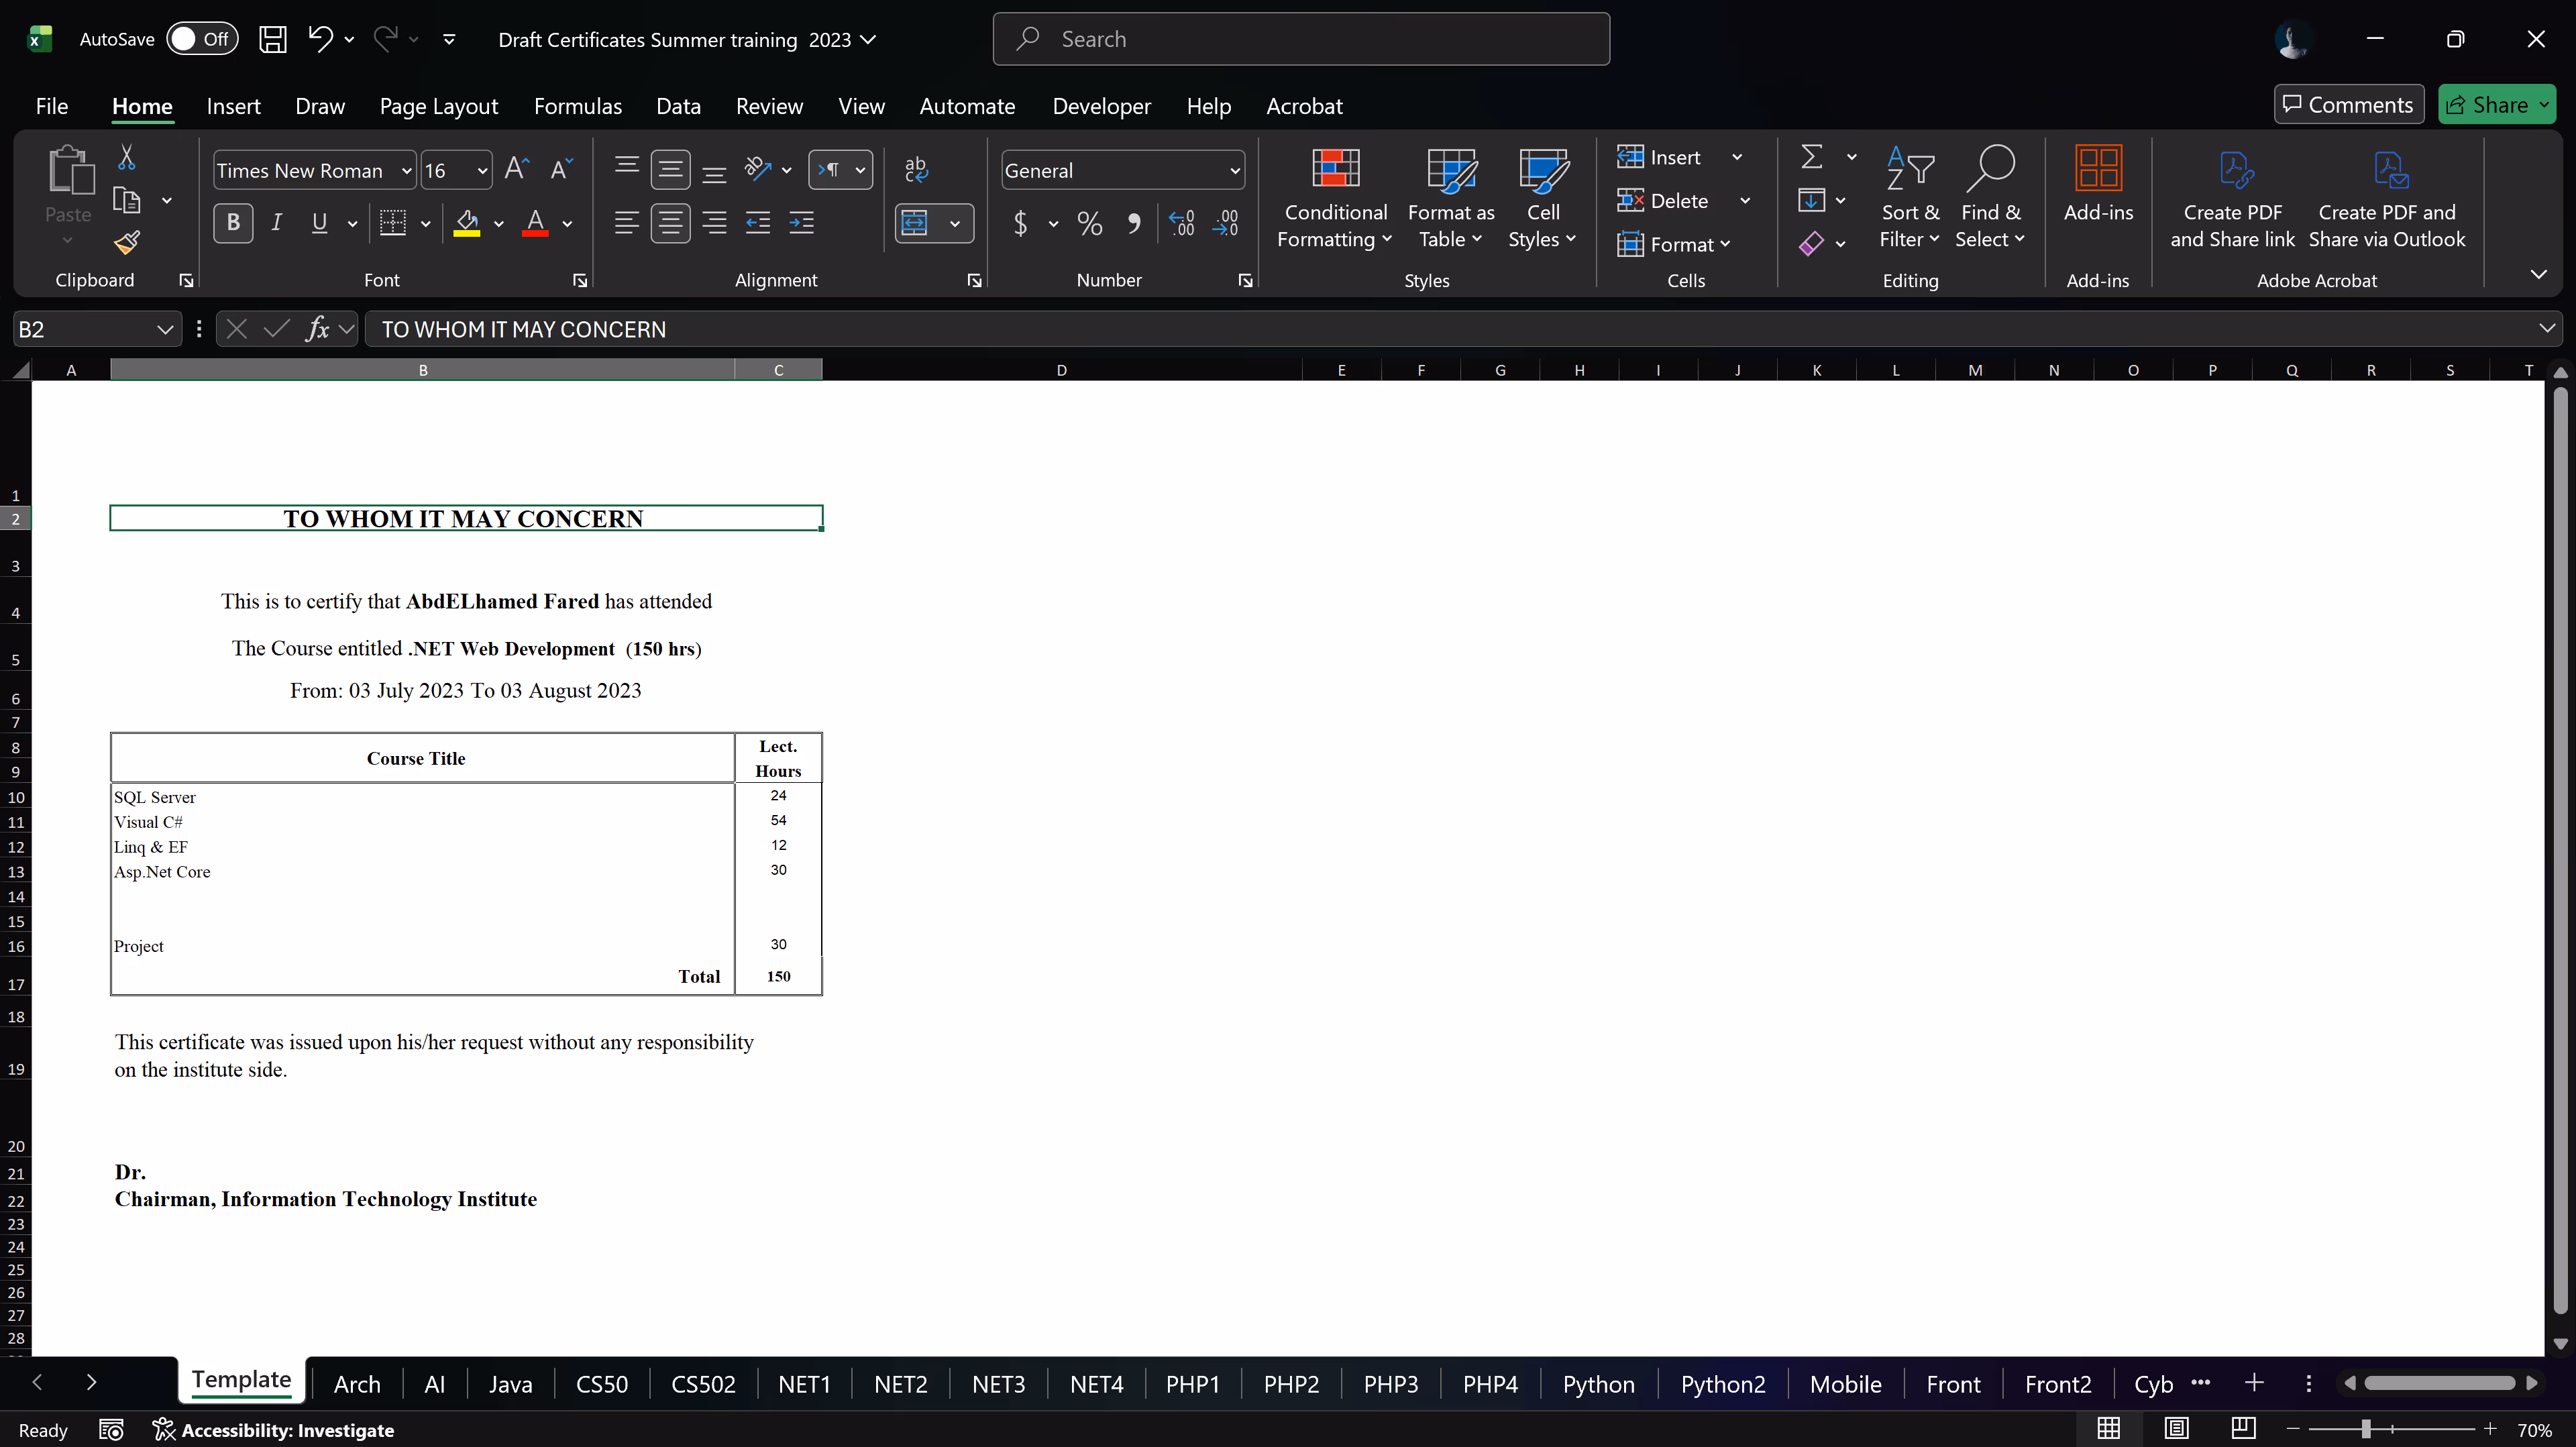Click the Clear eraser icon

coord(1811,243)
